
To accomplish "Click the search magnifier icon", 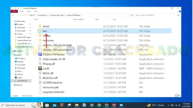I will [178, 15].
